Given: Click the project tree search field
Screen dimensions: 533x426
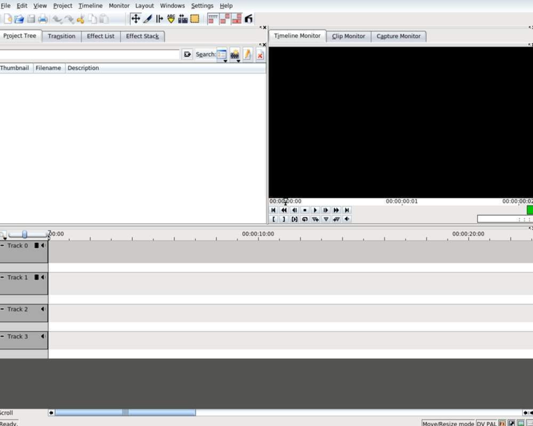Looking at the screenshot, I should [x=90, y=54].
